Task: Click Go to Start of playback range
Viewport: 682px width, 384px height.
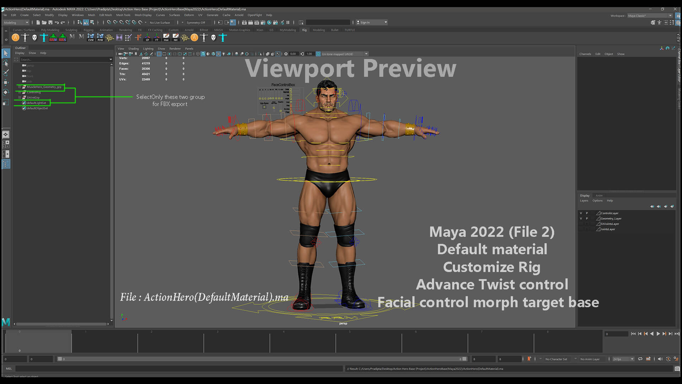Action: click(x=633, y=334)
